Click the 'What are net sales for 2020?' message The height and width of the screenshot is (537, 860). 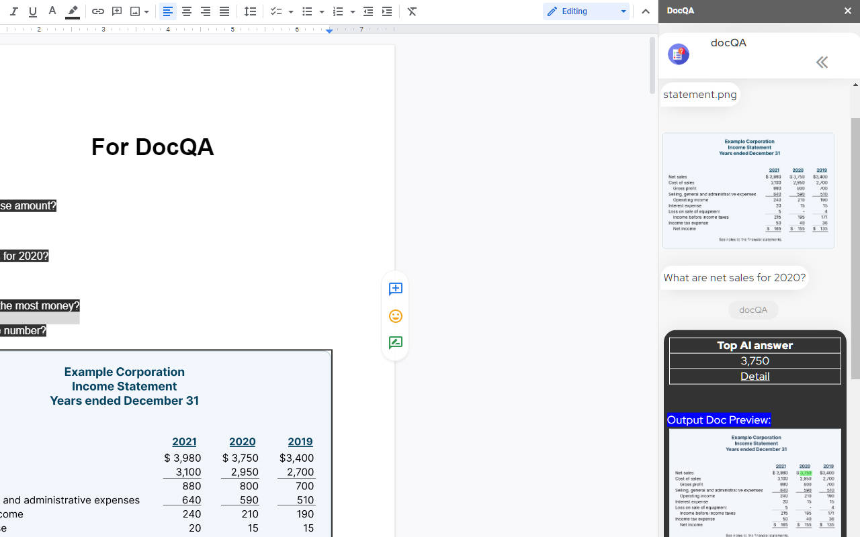[x=734, y=278]
